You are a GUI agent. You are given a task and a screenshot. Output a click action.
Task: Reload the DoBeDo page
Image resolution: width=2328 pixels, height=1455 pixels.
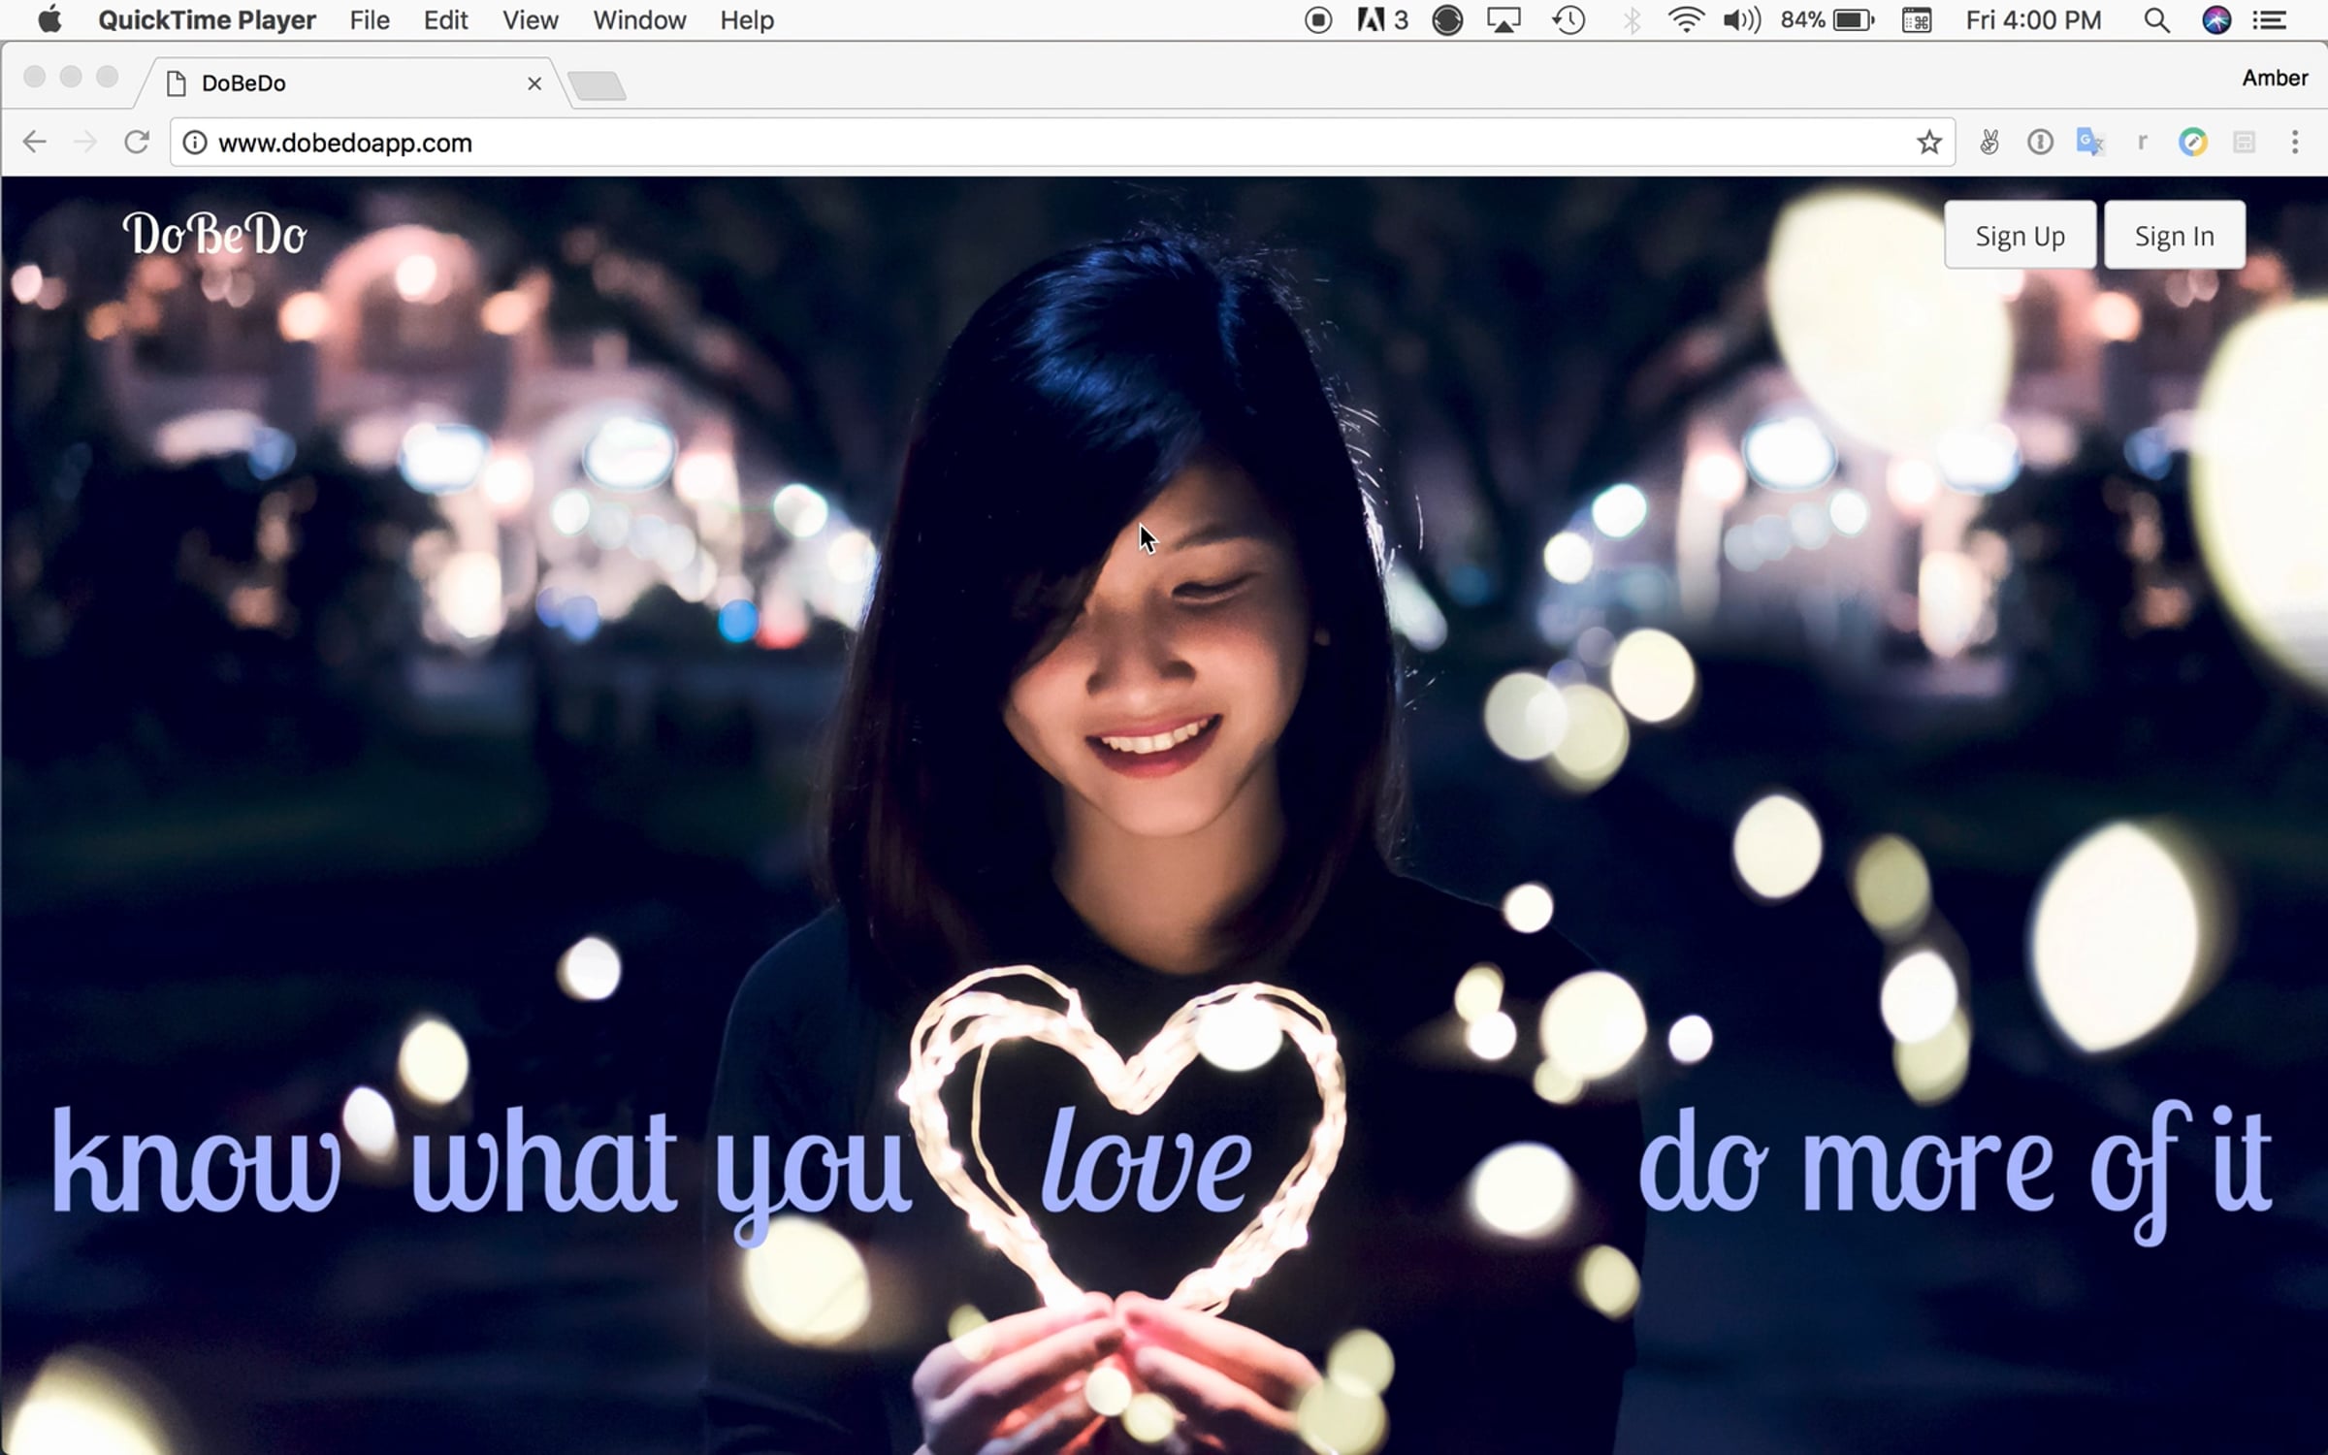point(137,143)
